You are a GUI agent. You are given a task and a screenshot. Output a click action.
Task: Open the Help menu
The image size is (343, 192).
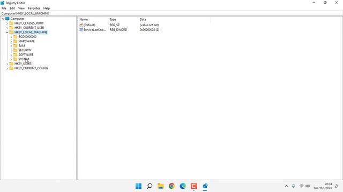[x=47, y=9]
